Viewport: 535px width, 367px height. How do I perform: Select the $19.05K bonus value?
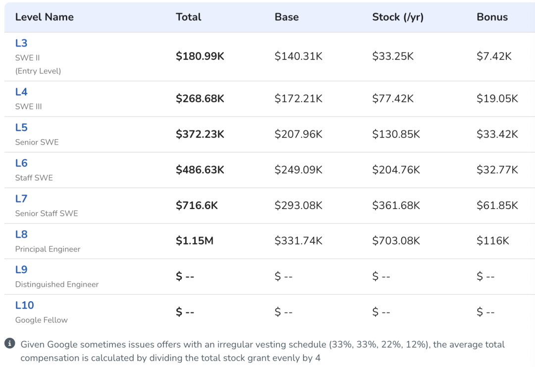coord(497,99)
